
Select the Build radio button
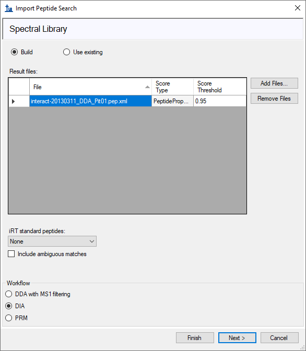click(x=14, y=52)
